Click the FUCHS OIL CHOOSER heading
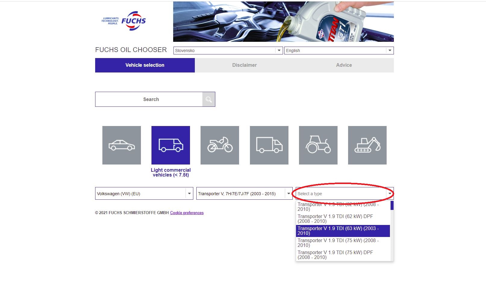This screenshot has height=286, width=486. (x=131, y=50)
